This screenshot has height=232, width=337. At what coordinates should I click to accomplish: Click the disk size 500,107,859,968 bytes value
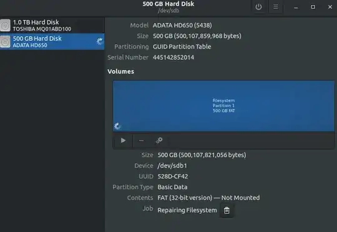(197, 36)
